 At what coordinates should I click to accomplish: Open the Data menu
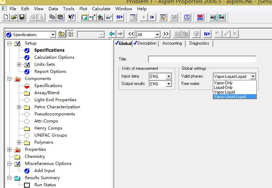click(x=53, y=8)
